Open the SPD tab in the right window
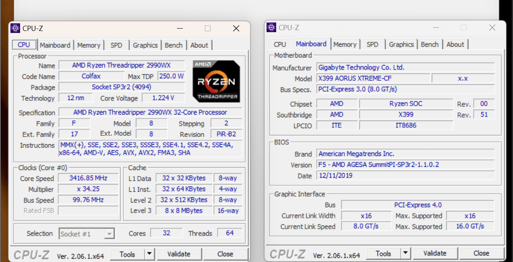513x262 pixels. [373, 44]
